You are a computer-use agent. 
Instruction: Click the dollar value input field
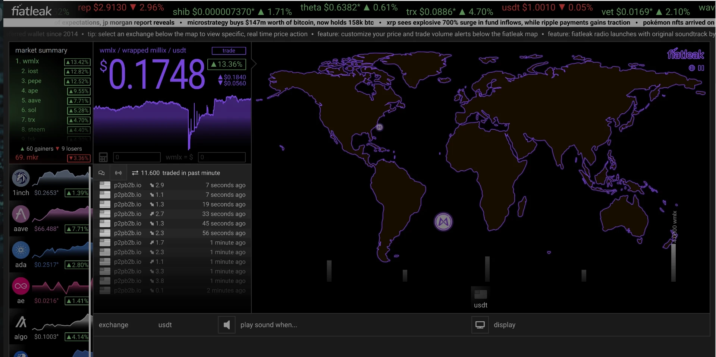(222, 157)
